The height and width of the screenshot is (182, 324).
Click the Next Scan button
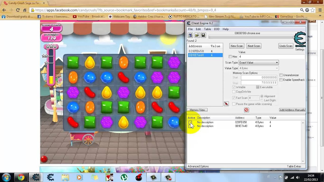(x=254, y=46)
